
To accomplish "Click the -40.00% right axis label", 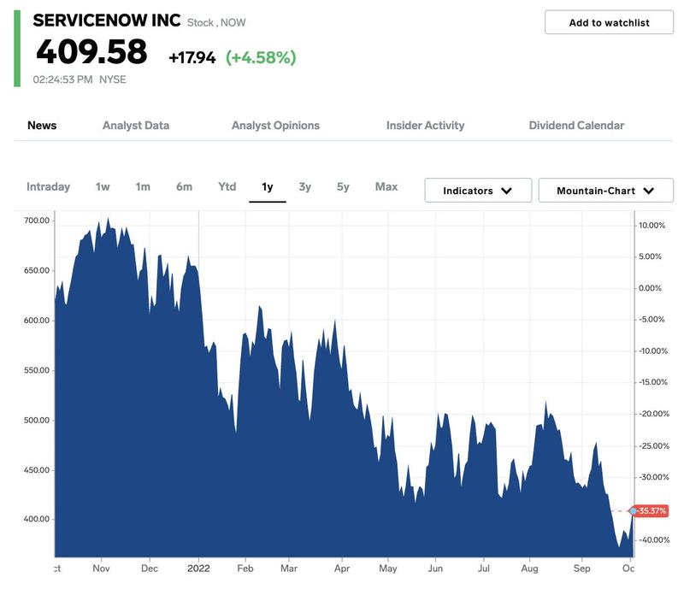I will coord(654,540).
